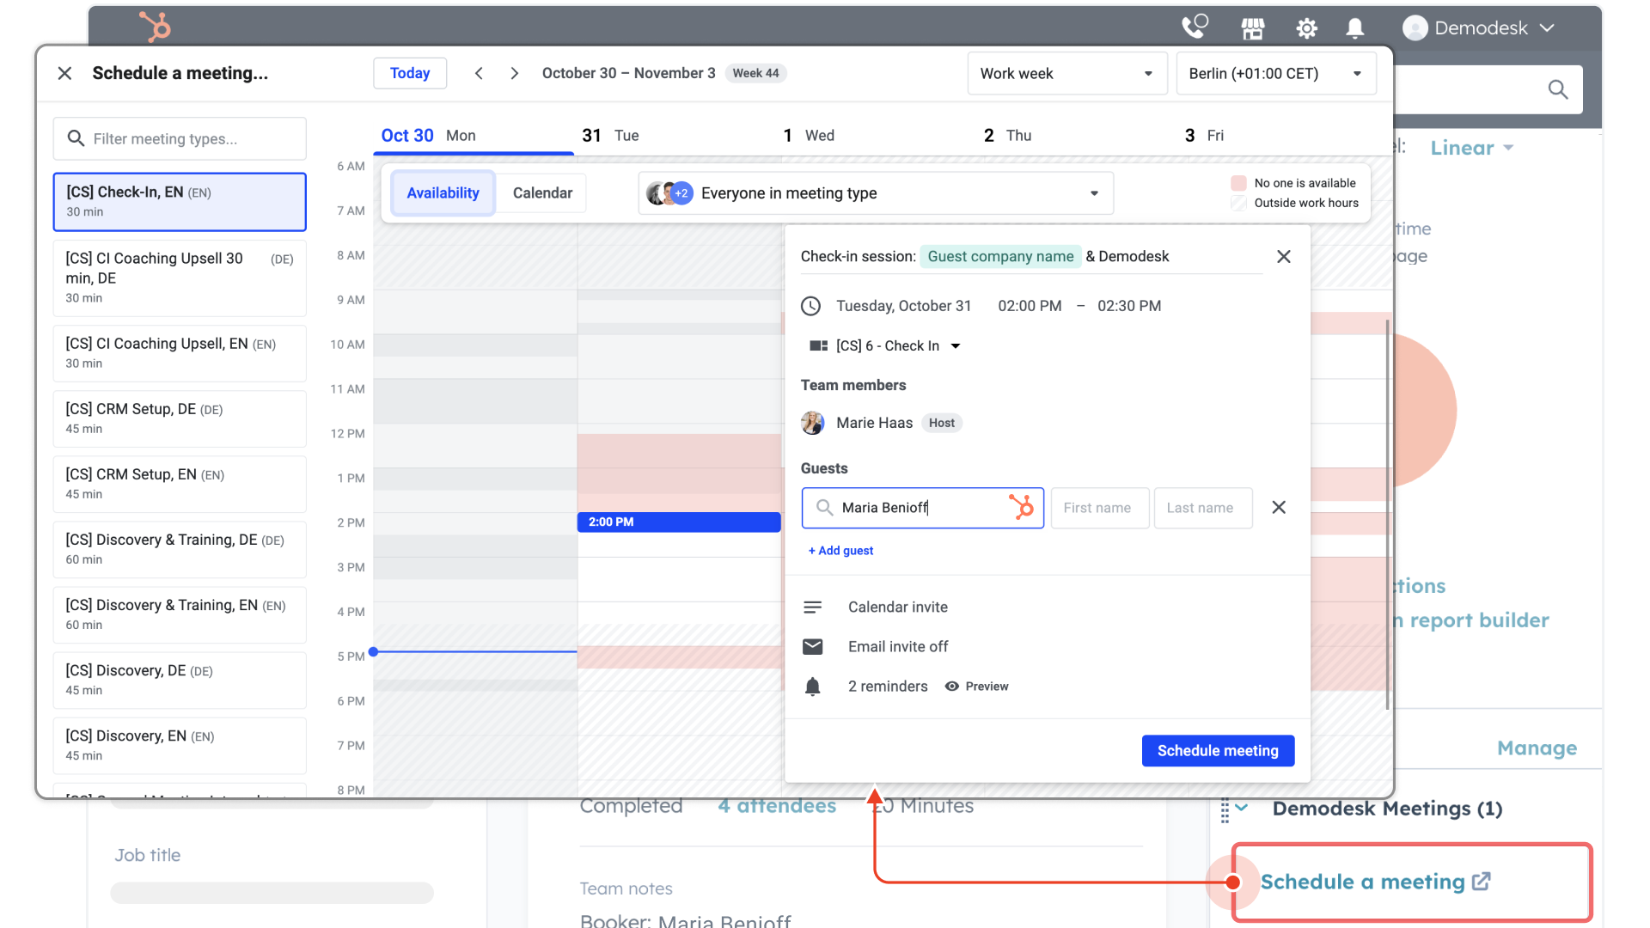This screenshot has height=928, width=1650.
Task: Click the reminder bell icon beside 2 reminders
Action: tap(812, 686)
